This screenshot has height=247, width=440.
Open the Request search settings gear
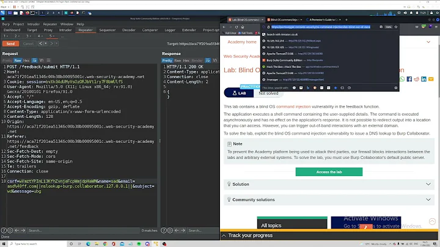(x=10, y=230)
